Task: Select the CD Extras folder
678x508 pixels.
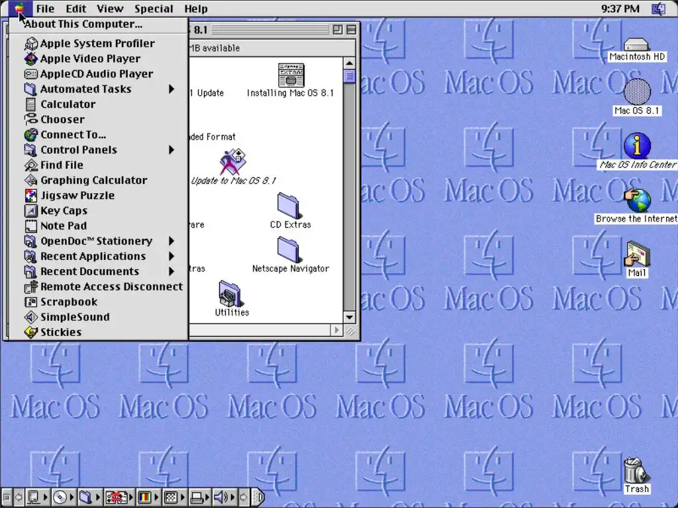Action: pos(289,206)
